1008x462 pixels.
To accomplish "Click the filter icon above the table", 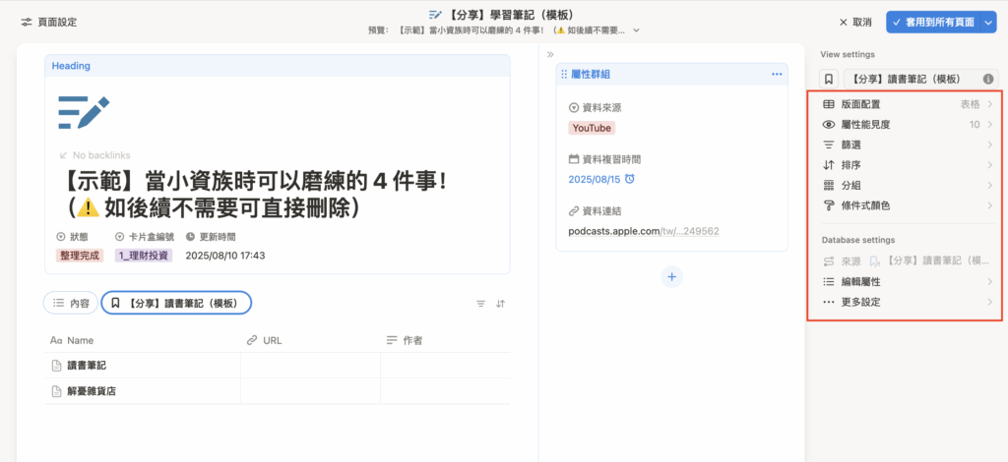I will pos(480,304).
